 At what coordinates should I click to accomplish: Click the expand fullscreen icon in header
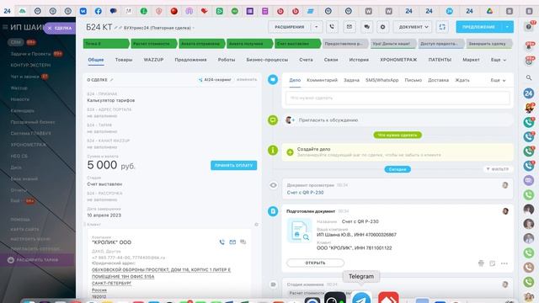(x=442, y=27)
